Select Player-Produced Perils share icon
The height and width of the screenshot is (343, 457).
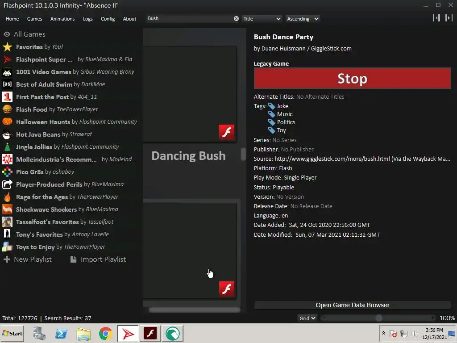click(x=7, y=184)
